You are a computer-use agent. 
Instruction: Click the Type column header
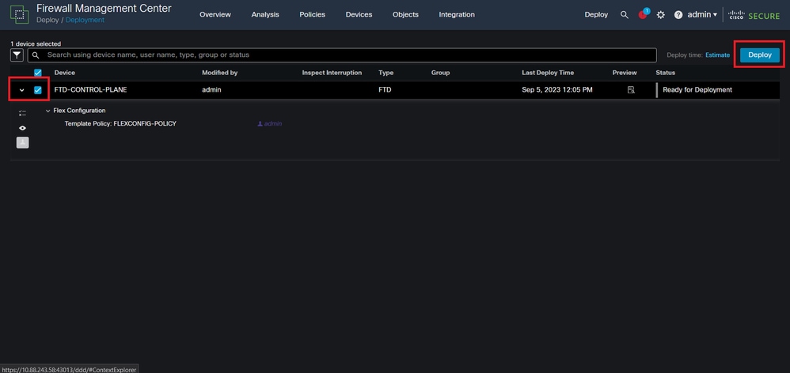point(386,73)
